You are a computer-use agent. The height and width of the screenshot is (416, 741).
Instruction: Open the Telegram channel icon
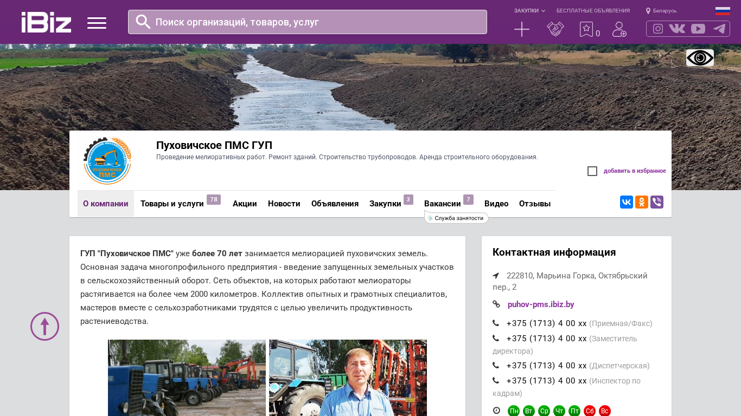(x=719, y=29)
